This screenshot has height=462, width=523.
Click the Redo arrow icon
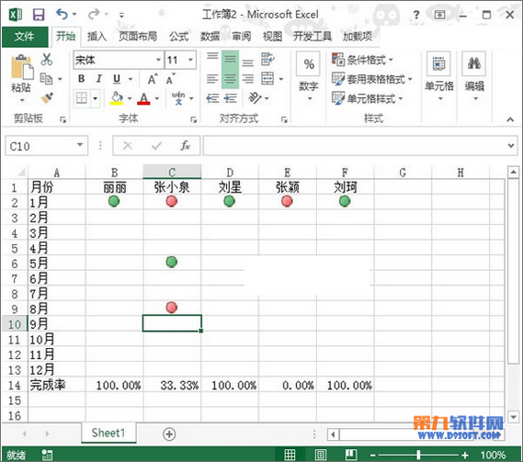94,15
